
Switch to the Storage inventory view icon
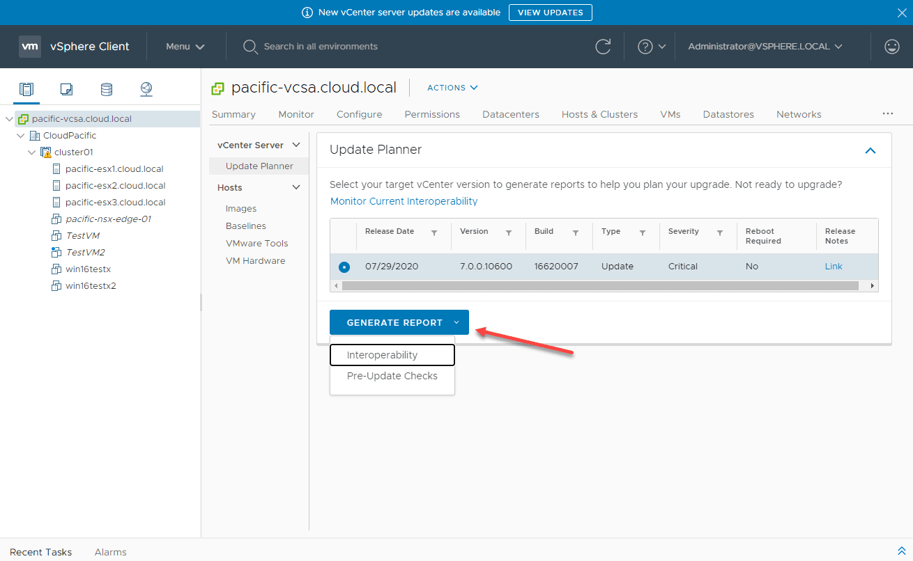[106, 89]
